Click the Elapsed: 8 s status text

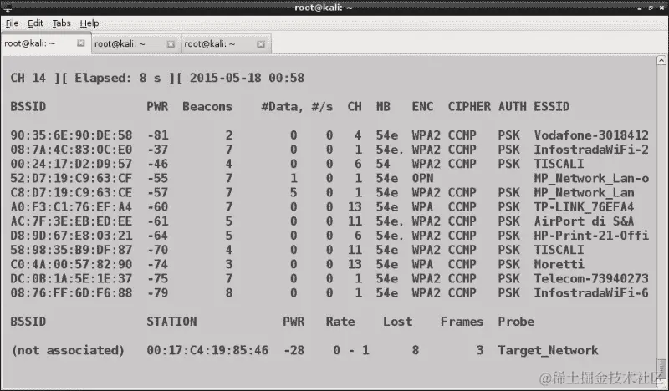118,78
